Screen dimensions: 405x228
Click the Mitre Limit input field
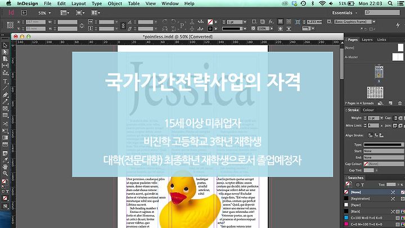point(373,126)
